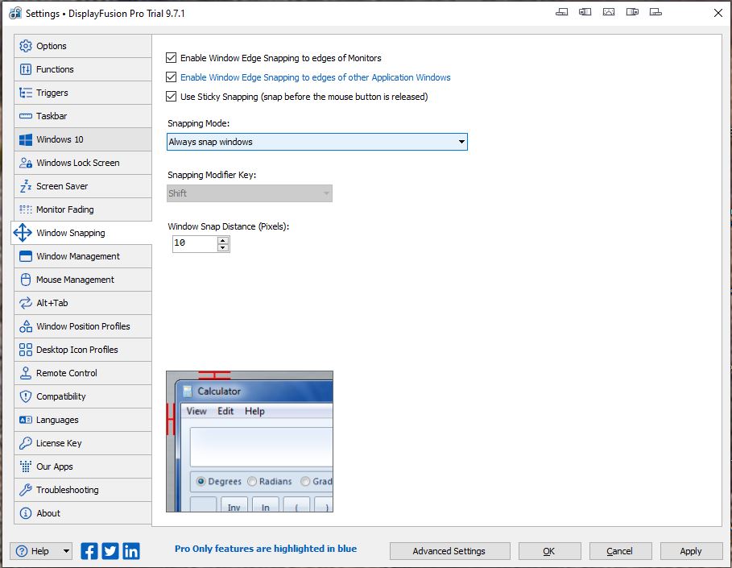This screenshot has height=568, width=732.
Task: Increase the Window Snap Distance with up arrow
Action: coord(223,239)
